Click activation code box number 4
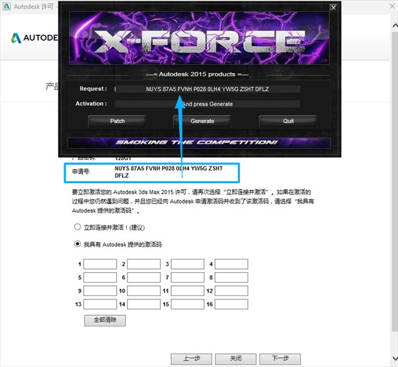This screenshot has width=398, height=367. click(x=232, y=264)
